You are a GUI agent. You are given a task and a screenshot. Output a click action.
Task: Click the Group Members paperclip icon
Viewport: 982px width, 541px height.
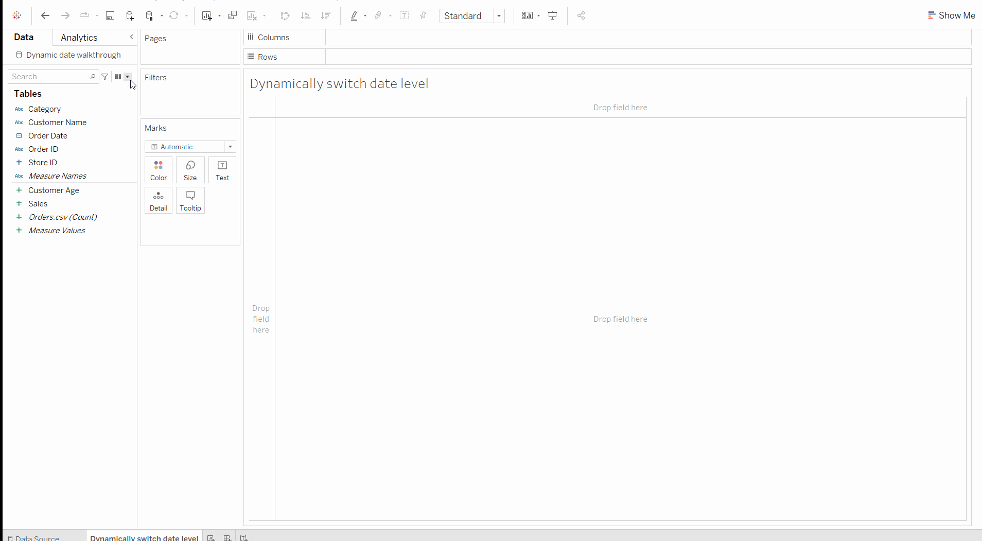(378, 15)
